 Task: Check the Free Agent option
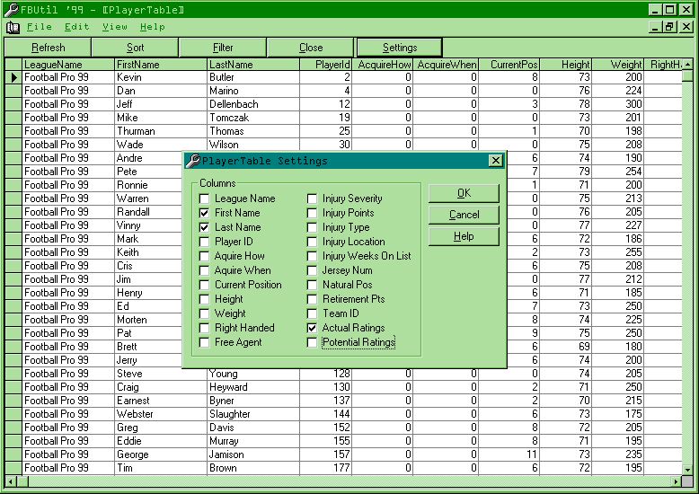point(204,342)
